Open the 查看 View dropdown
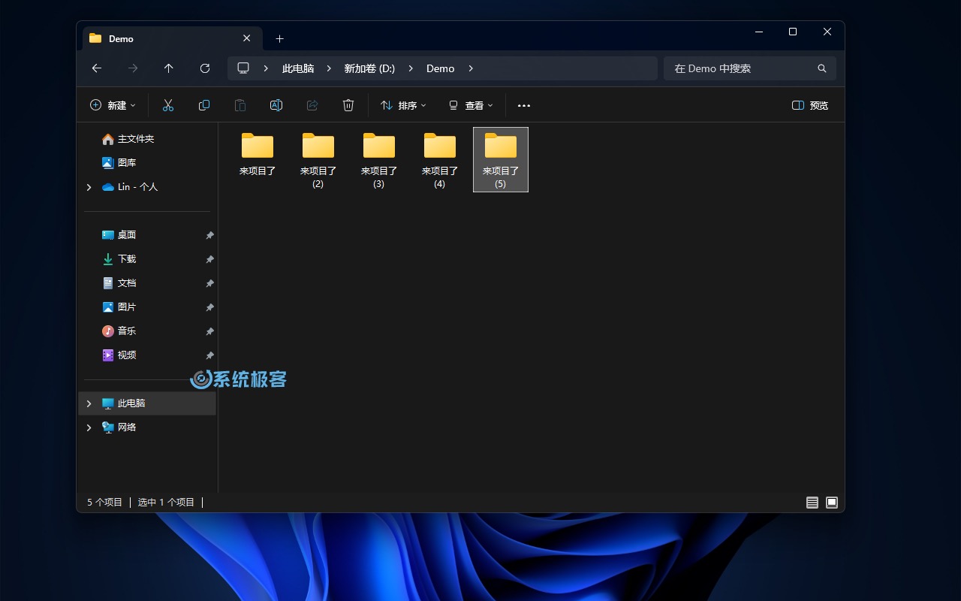The image size is (961, 601). (471, 105)
